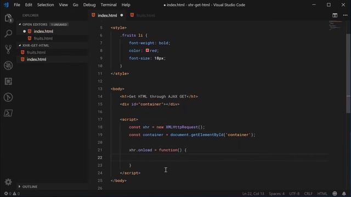Click the HTML icon on the index.html tab
The width and height of the screenshot is (351, 197).
pos(93,15)
